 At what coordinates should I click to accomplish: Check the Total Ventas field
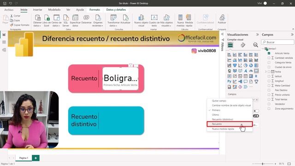point(269,100)
